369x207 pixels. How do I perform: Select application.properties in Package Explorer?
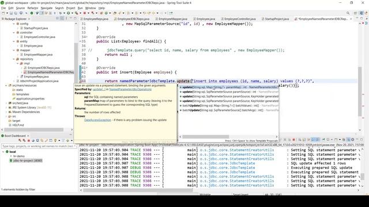[x=30, y=98]
